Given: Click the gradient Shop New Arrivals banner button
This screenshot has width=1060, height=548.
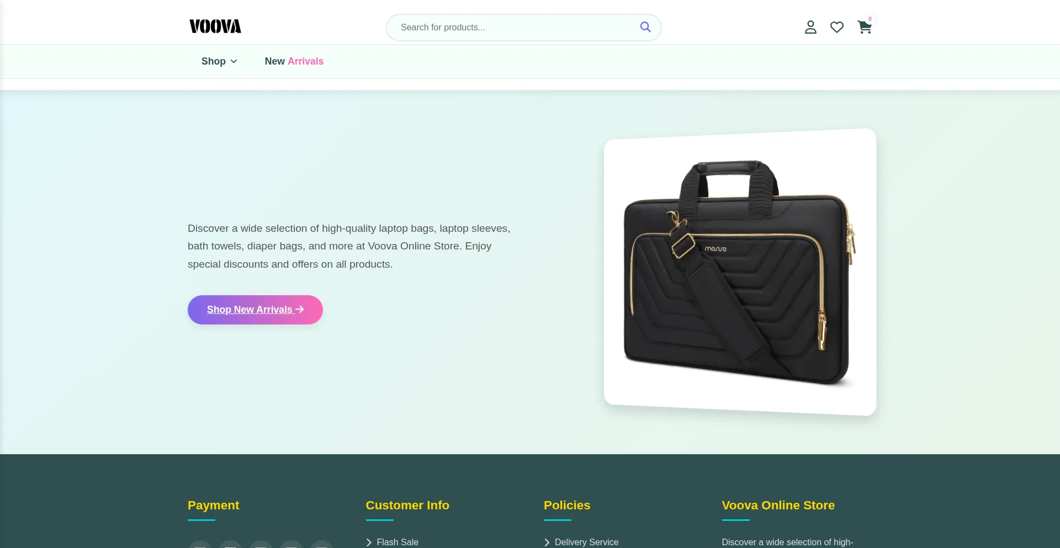Looking at the screenshot, I should pos(255,310).
